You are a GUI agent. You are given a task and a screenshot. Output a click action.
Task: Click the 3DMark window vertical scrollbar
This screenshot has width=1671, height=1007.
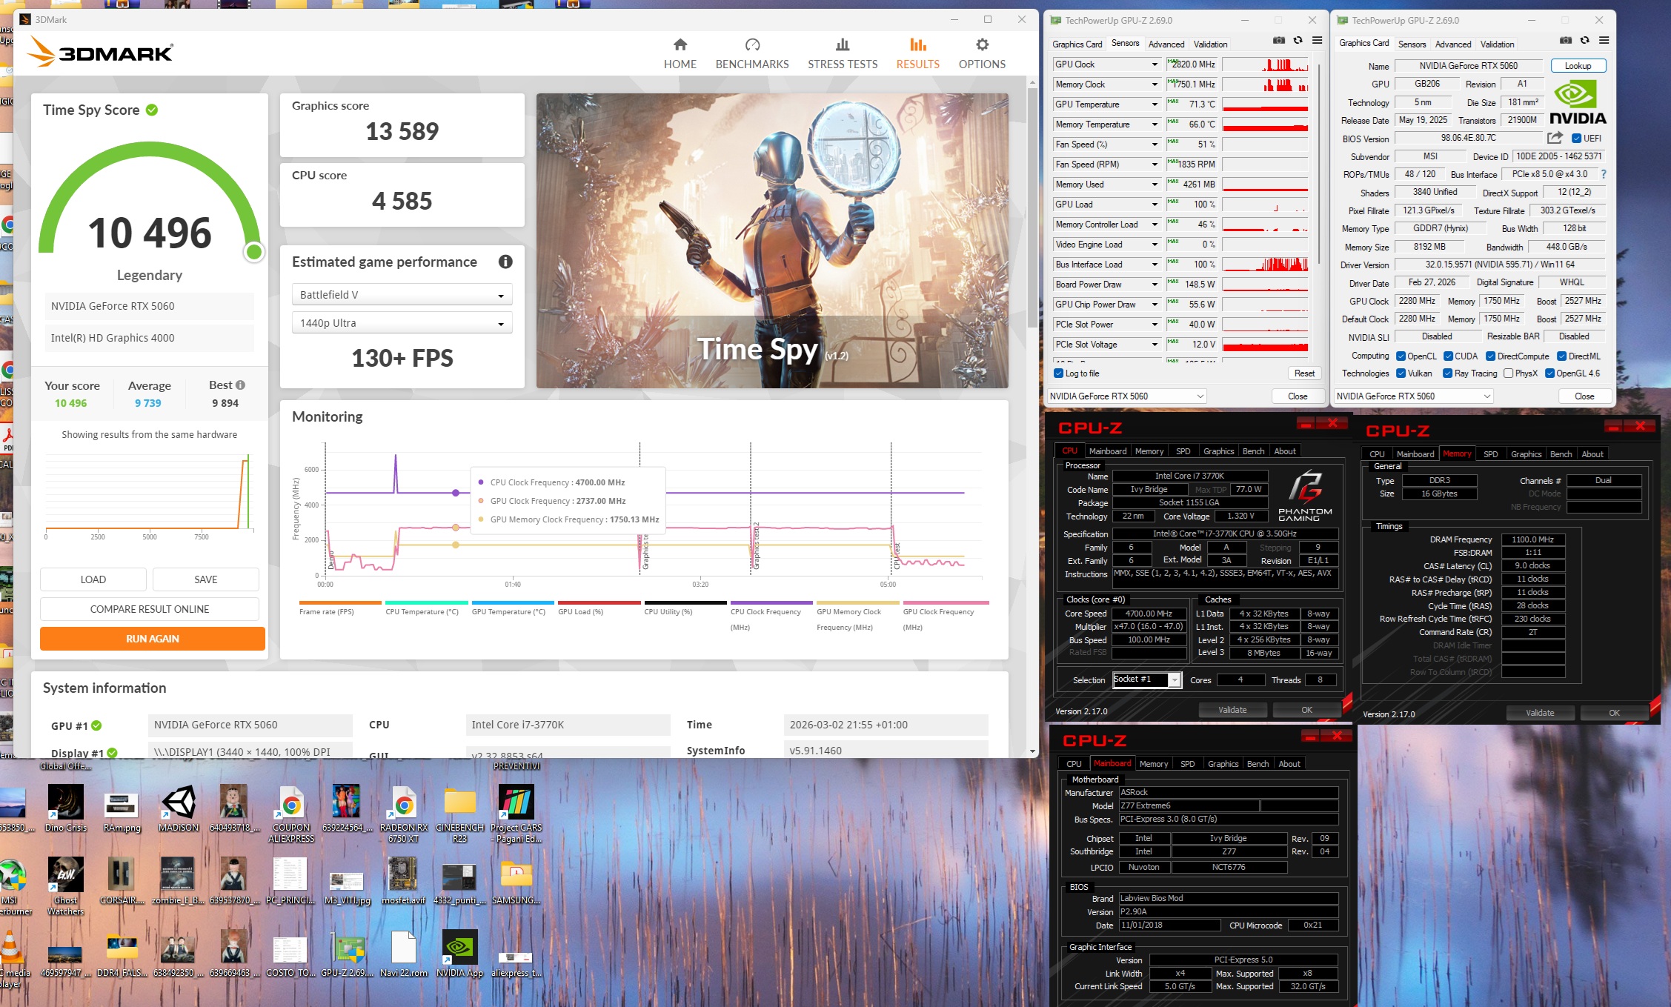tap(1032, 207)
